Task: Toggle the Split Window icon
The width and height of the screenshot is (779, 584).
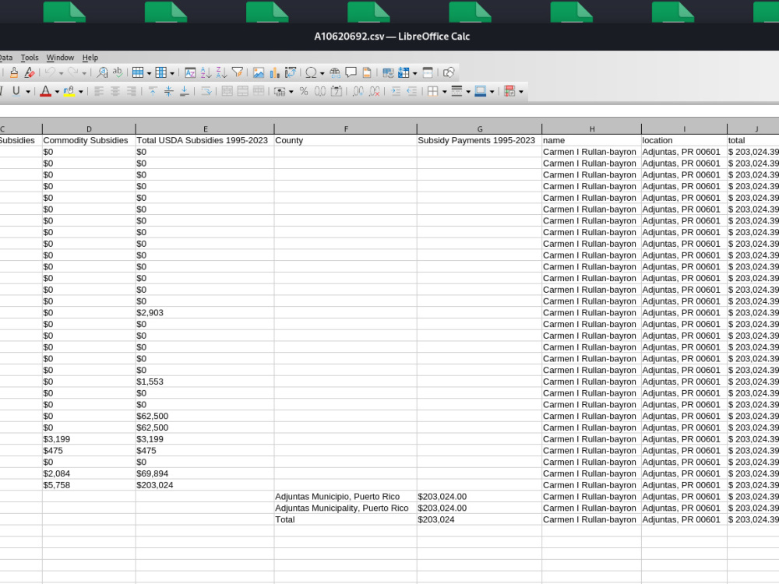Action: click(428, 73)
